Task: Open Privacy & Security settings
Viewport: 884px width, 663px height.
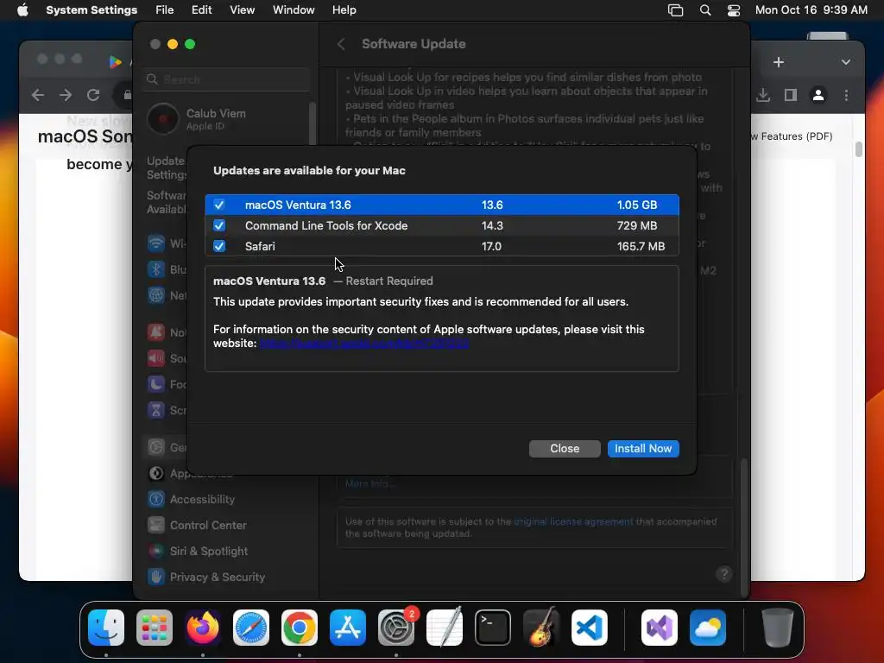Action: (205, 577)
